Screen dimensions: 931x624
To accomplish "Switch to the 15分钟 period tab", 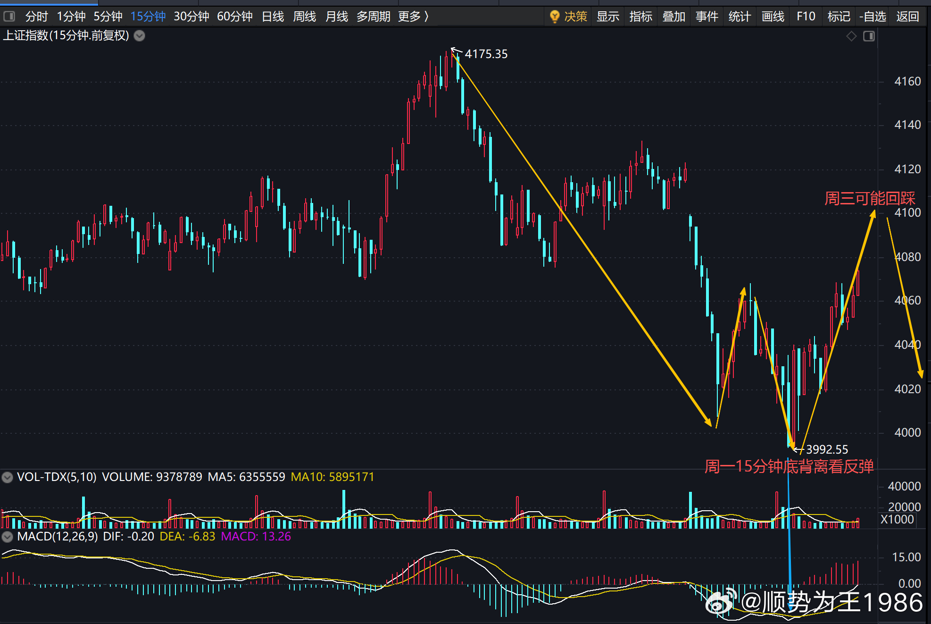I will click(x=148, y=17).
